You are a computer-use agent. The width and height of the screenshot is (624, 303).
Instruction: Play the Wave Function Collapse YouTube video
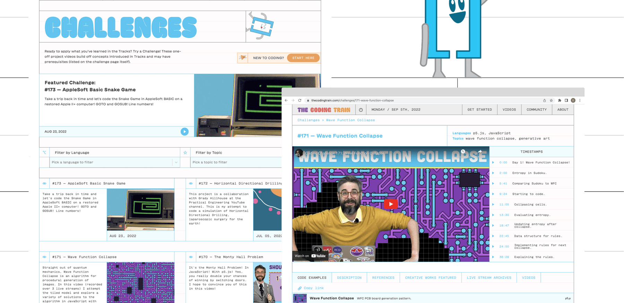391,204
